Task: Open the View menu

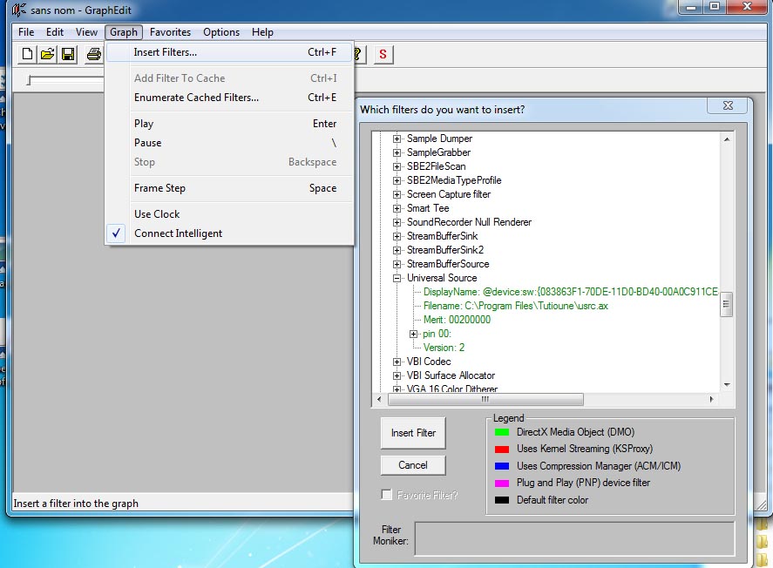Action: click(x=86, y=32)
